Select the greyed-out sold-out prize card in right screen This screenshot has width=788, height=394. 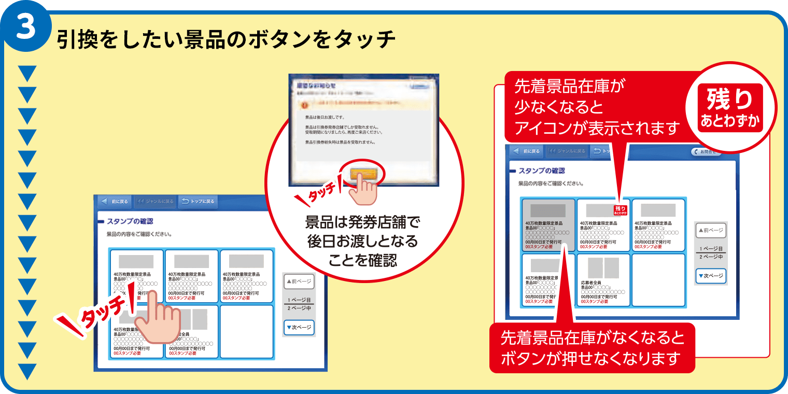point(548,225)
